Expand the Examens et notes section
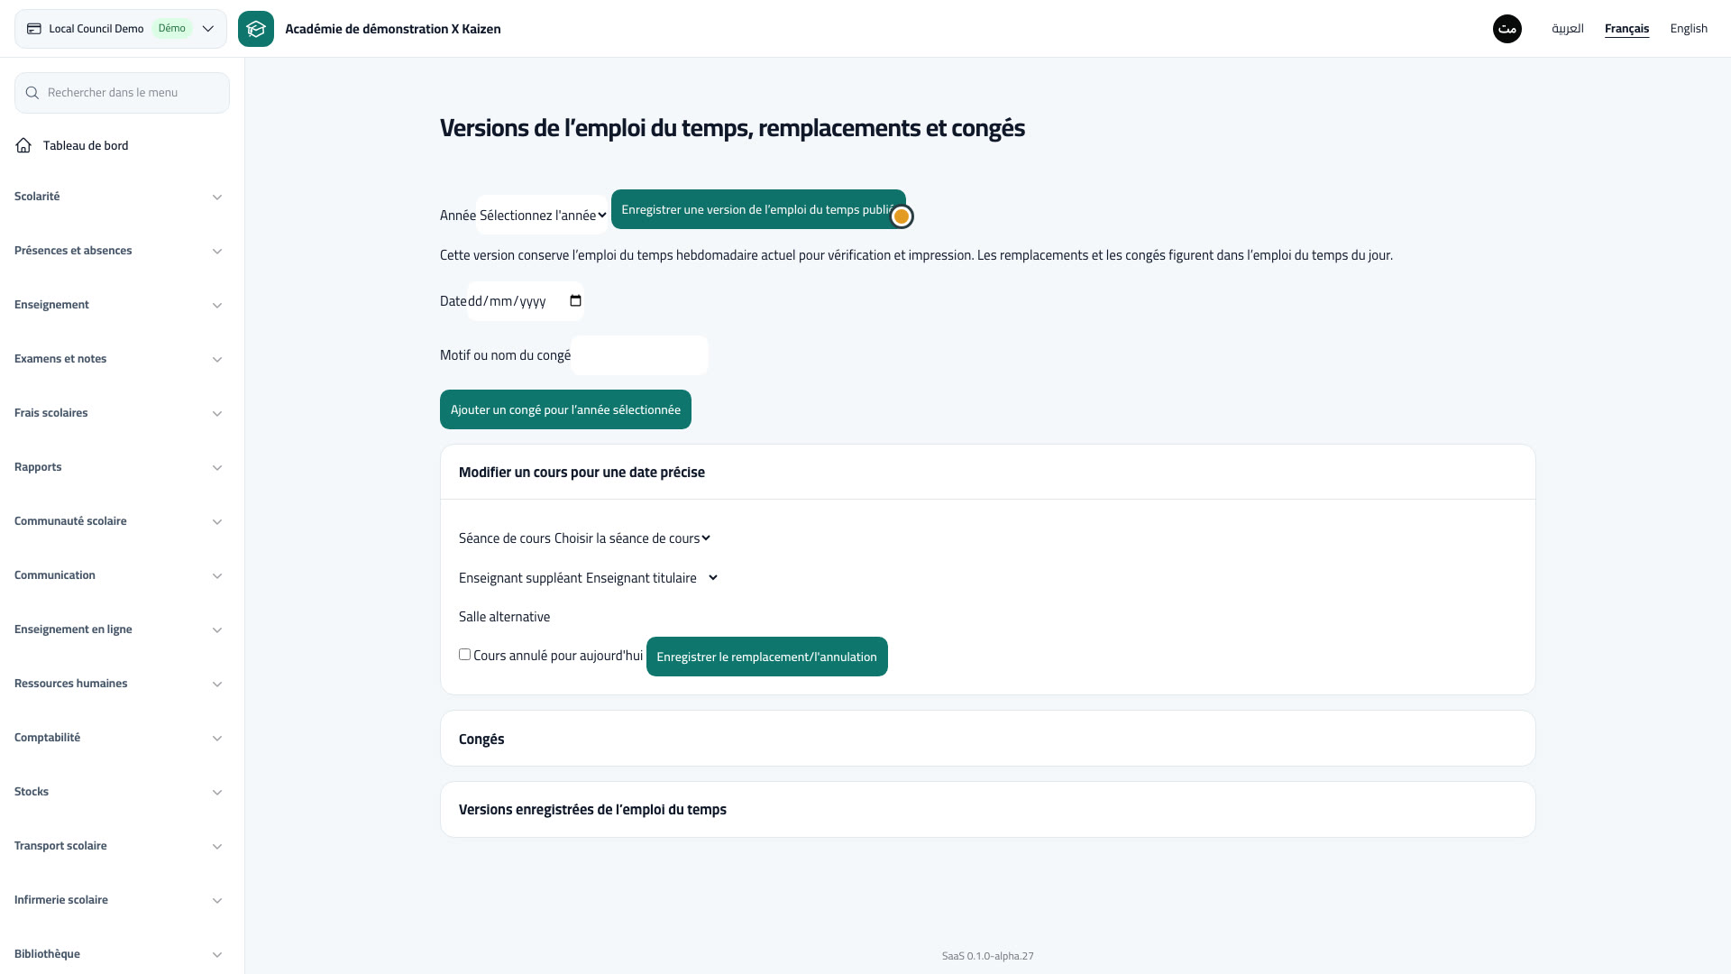The image size is (1731, 974). coord(118,359)
